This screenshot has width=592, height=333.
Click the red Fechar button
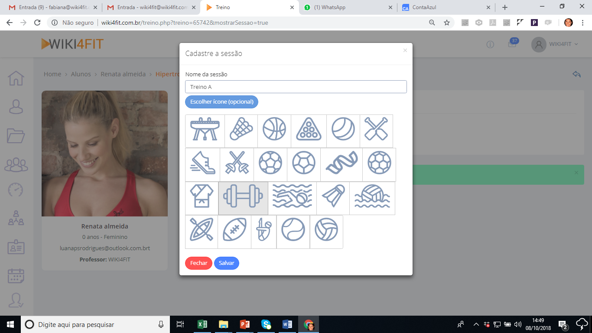[x=198, y=263]
